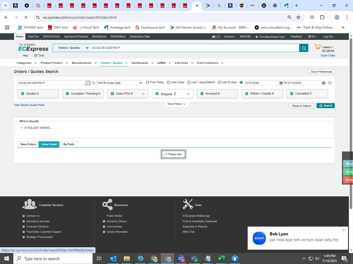Toggle the Invoiced 0 checkbox

[202, 94]
